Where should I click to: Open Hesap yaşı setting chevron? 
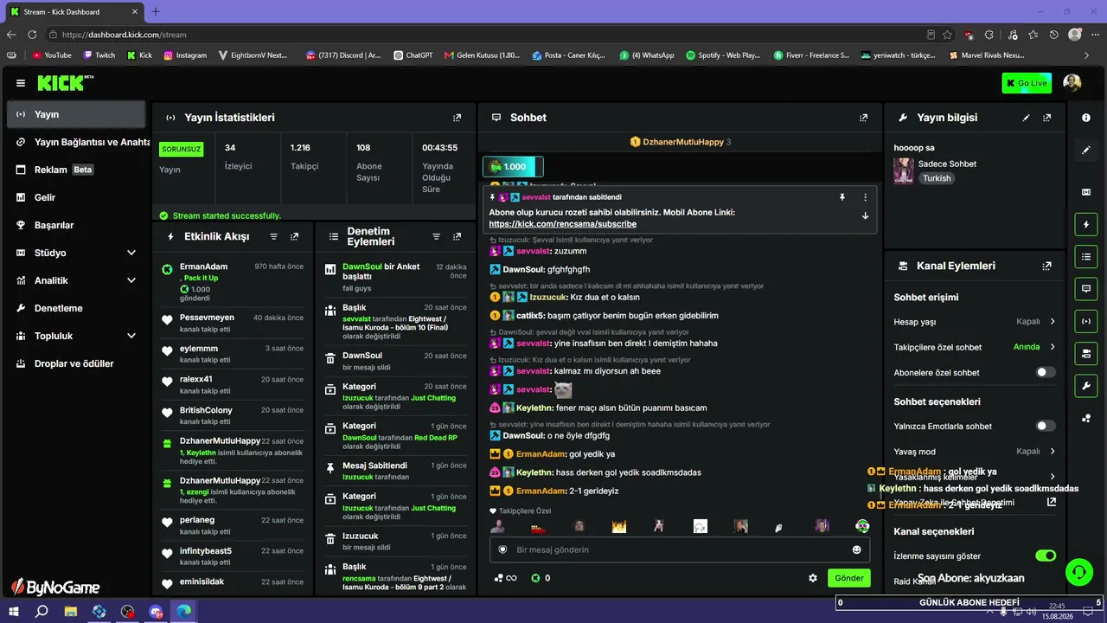(x=1053, y=321)
